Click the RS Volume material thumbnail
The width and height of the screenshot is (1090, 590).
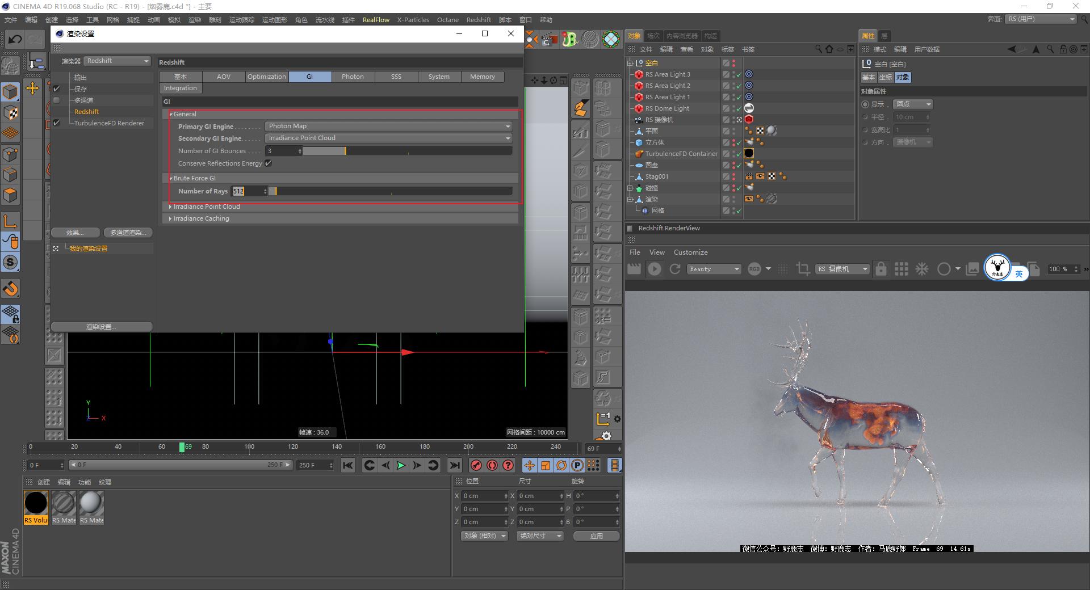(35, 503)
